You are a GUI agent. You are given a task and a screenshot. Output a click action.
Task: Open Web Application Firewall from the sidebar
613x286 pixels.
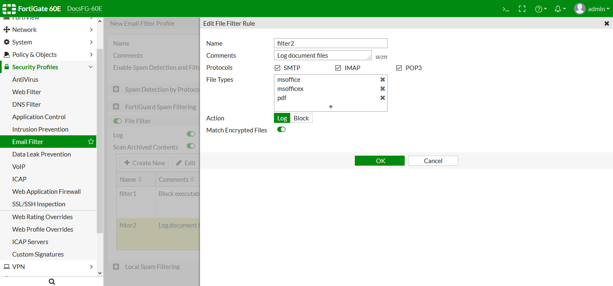click(x=46, y=191)
